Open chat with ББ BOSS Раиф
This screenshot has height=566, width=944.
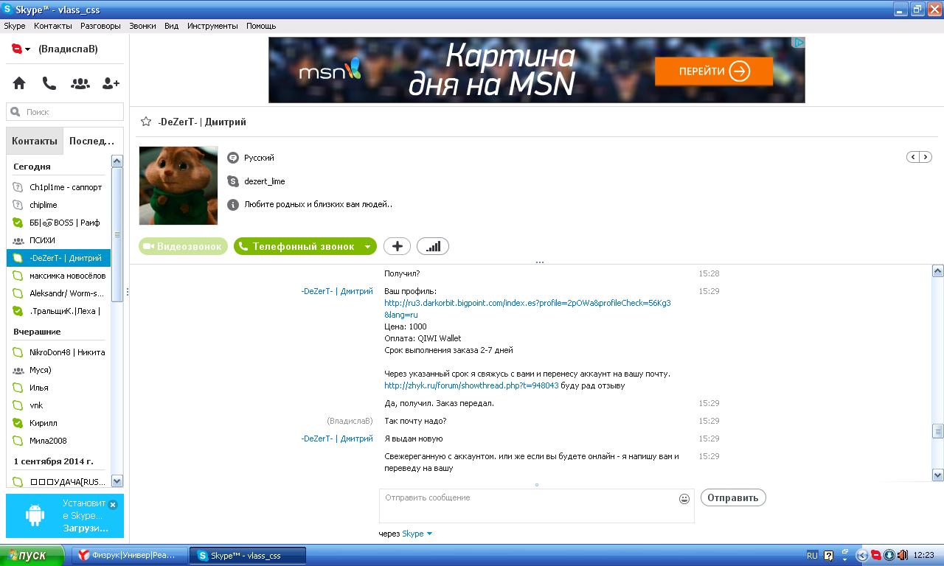59,223
